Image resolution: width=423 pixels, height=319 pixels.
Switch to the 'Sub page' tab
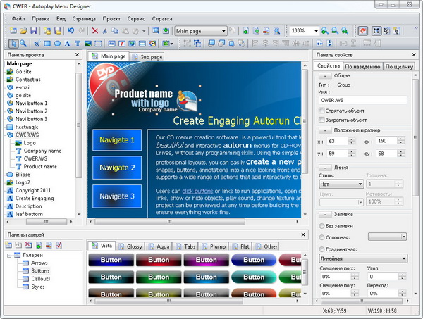(x=147, y=57)
